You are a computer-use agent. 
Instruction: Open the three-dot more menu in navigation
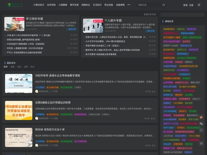point(129,5)
